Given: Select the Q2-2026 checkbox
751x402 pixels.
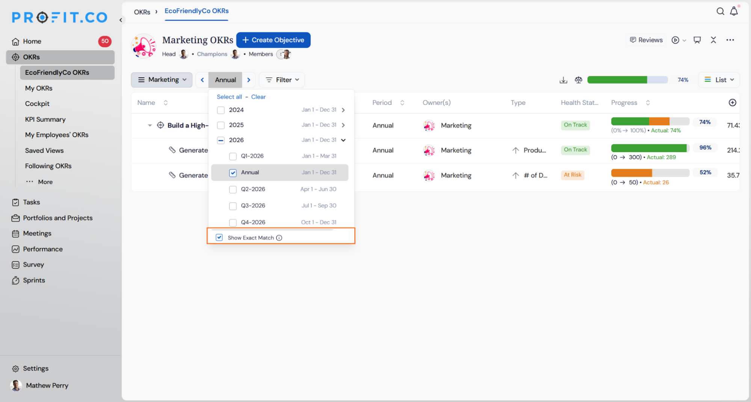Looking at the screenshot, I should pos(233,189).
